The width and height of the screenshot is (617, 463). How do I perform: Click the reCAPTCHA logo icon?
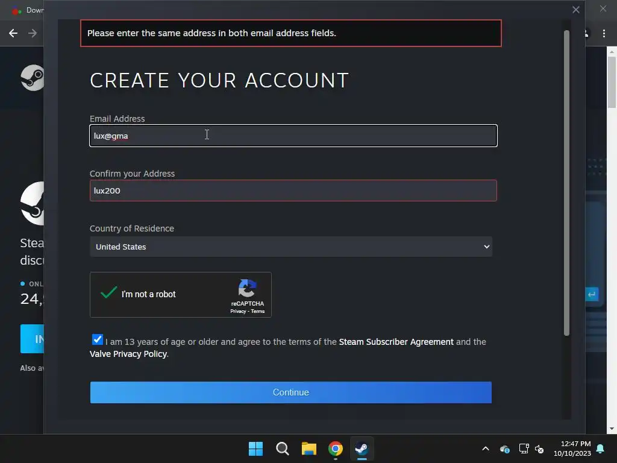coord(248,288)
